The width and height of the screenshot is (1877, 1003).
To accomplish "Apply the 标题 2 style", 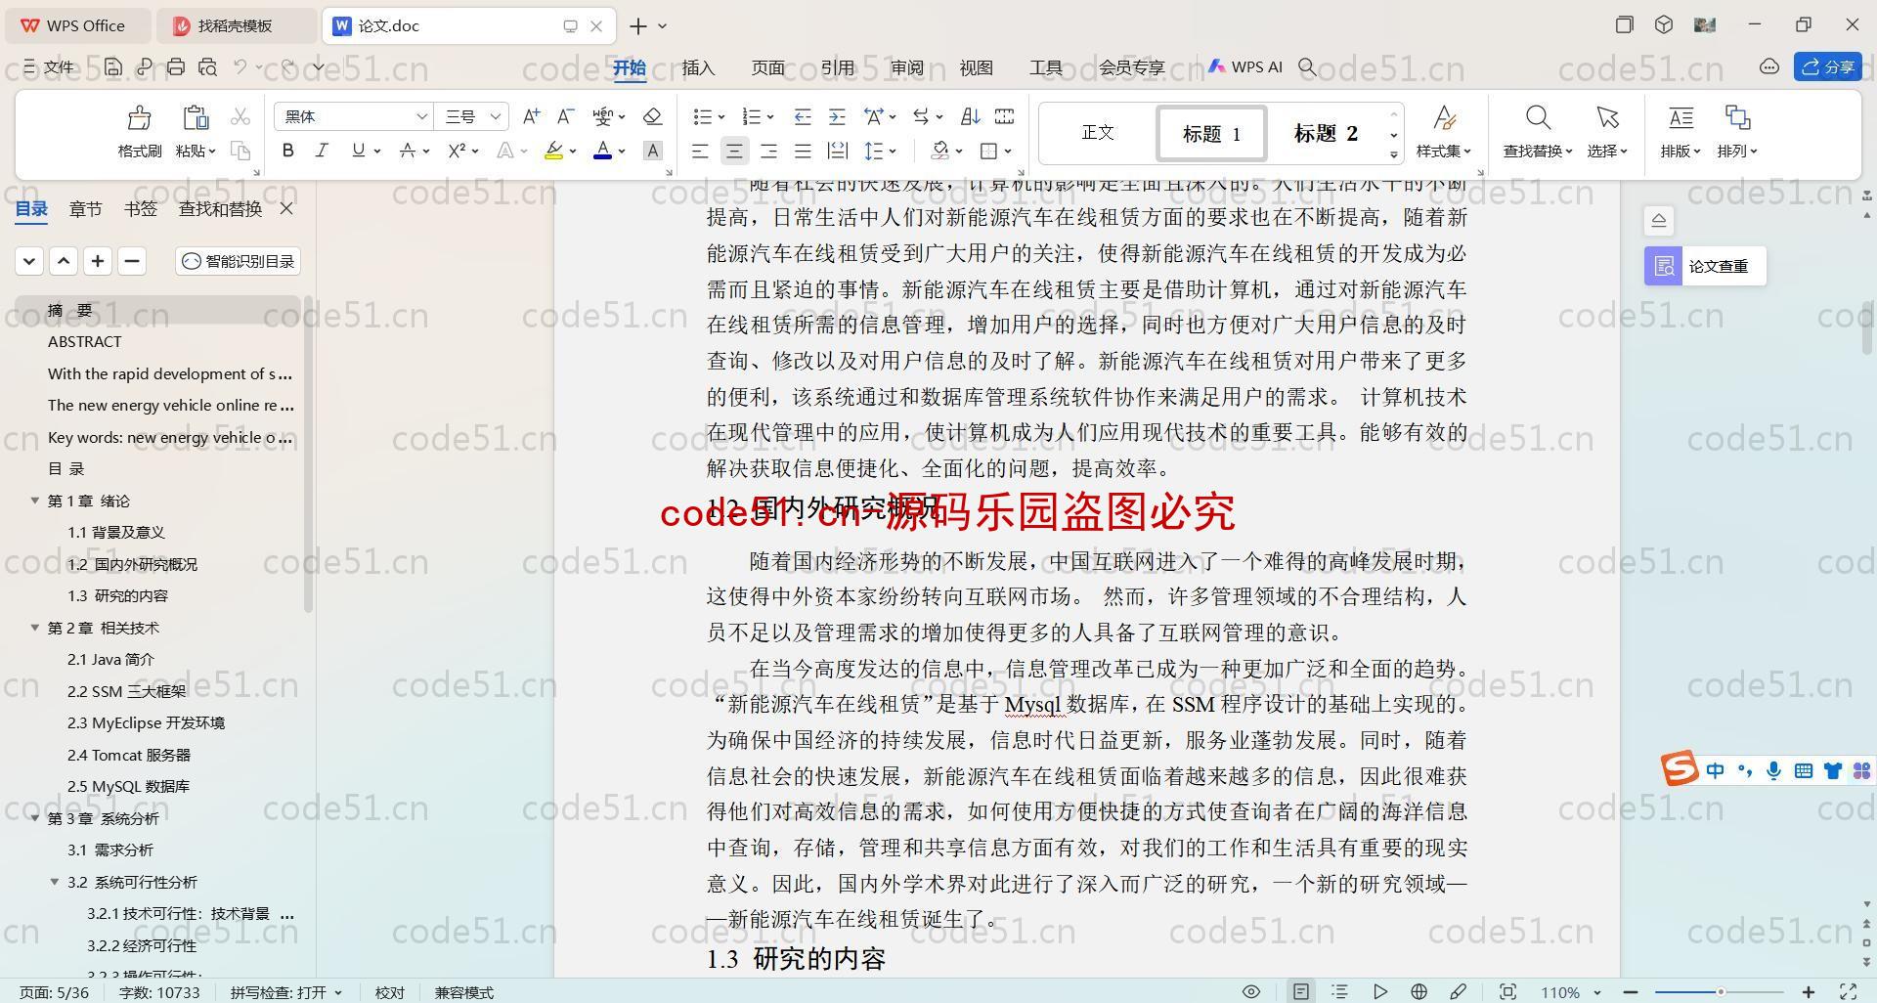I will pyautogui.click(x=1326, y=133).
